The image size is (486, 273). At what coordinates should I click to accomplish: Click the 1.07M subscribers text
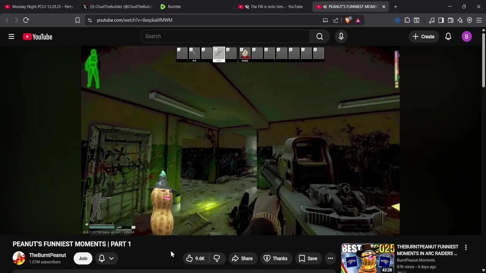coord(45,262)
